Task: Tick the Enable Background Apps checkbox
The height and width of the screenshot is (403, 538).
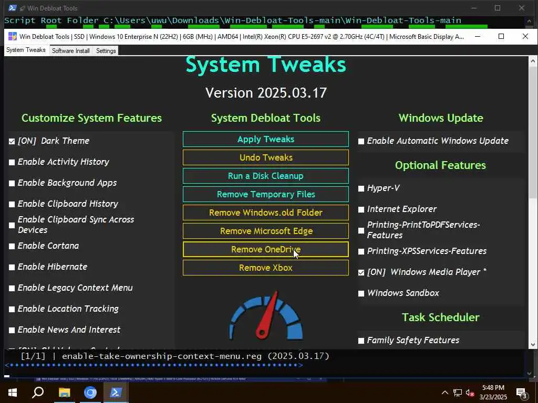Action: pos(12,183)
